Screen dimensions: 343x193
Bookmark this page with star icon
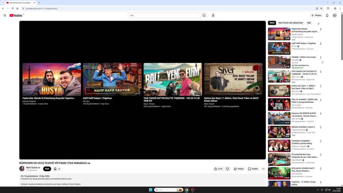click(321, 8)
